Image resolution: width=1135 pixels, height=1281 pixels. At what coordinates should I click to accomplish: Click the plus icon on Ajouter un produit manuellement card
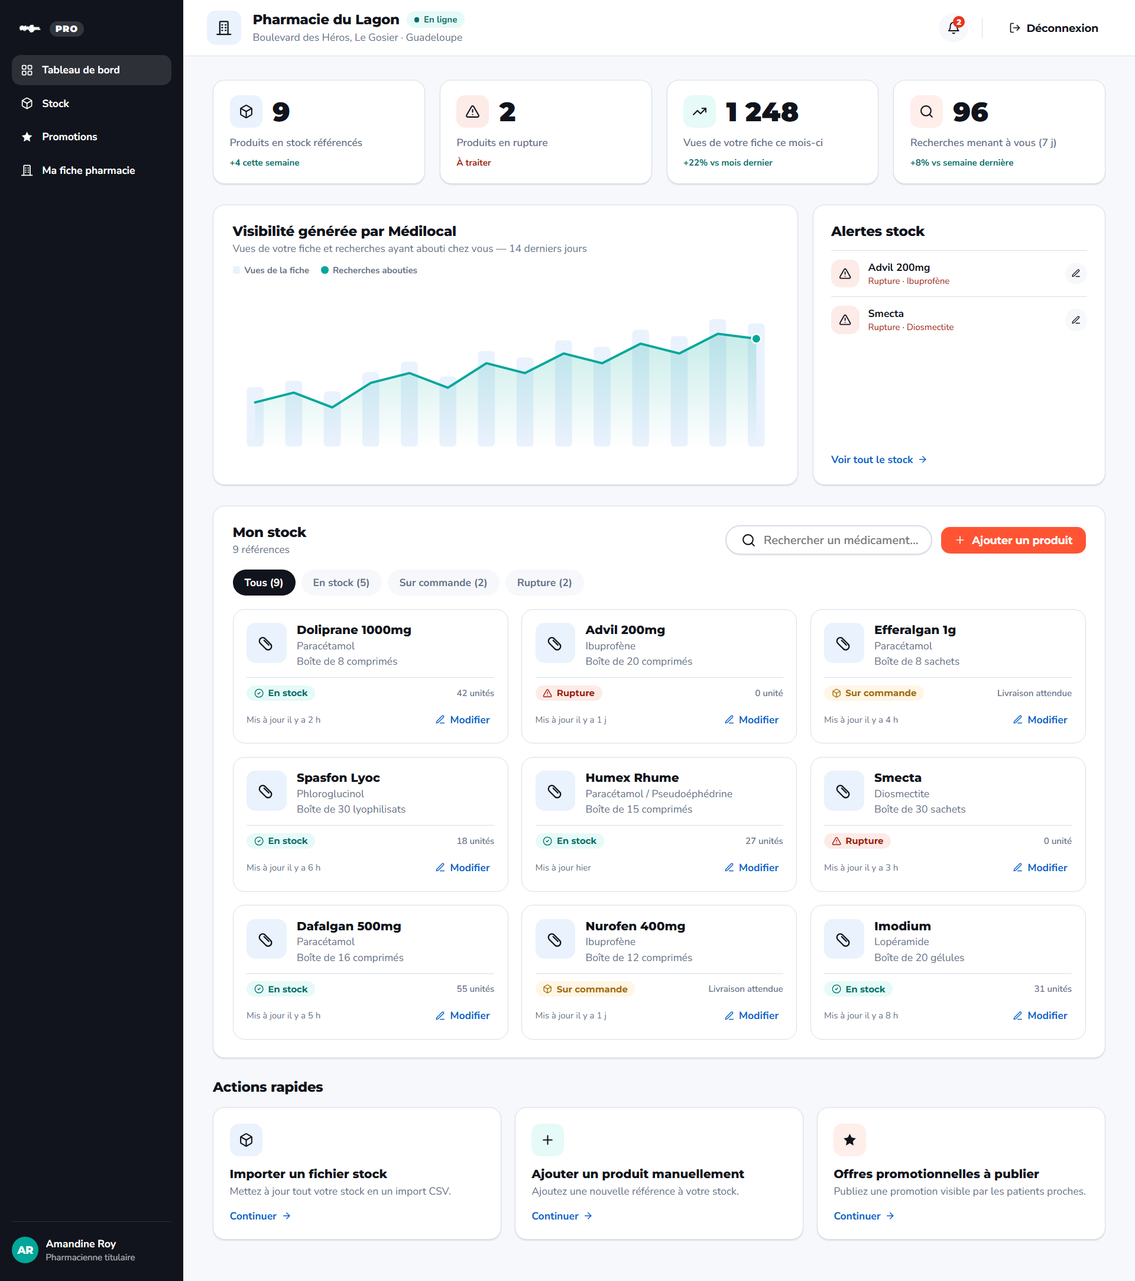pos(547,1140)
